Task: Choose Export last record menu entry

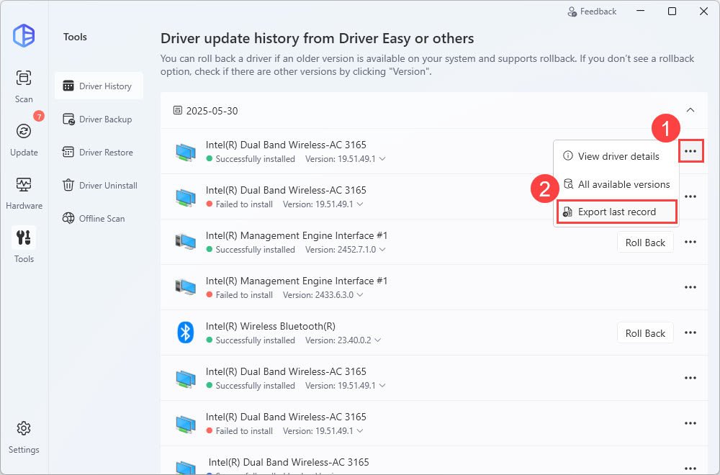Action: pos(616,212)
